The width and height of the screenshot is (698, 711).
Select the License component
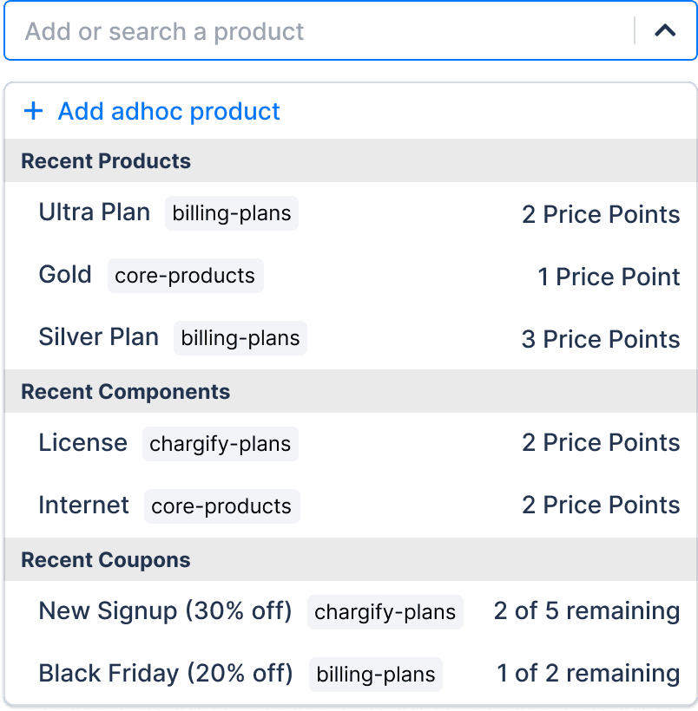coord(83,443)
